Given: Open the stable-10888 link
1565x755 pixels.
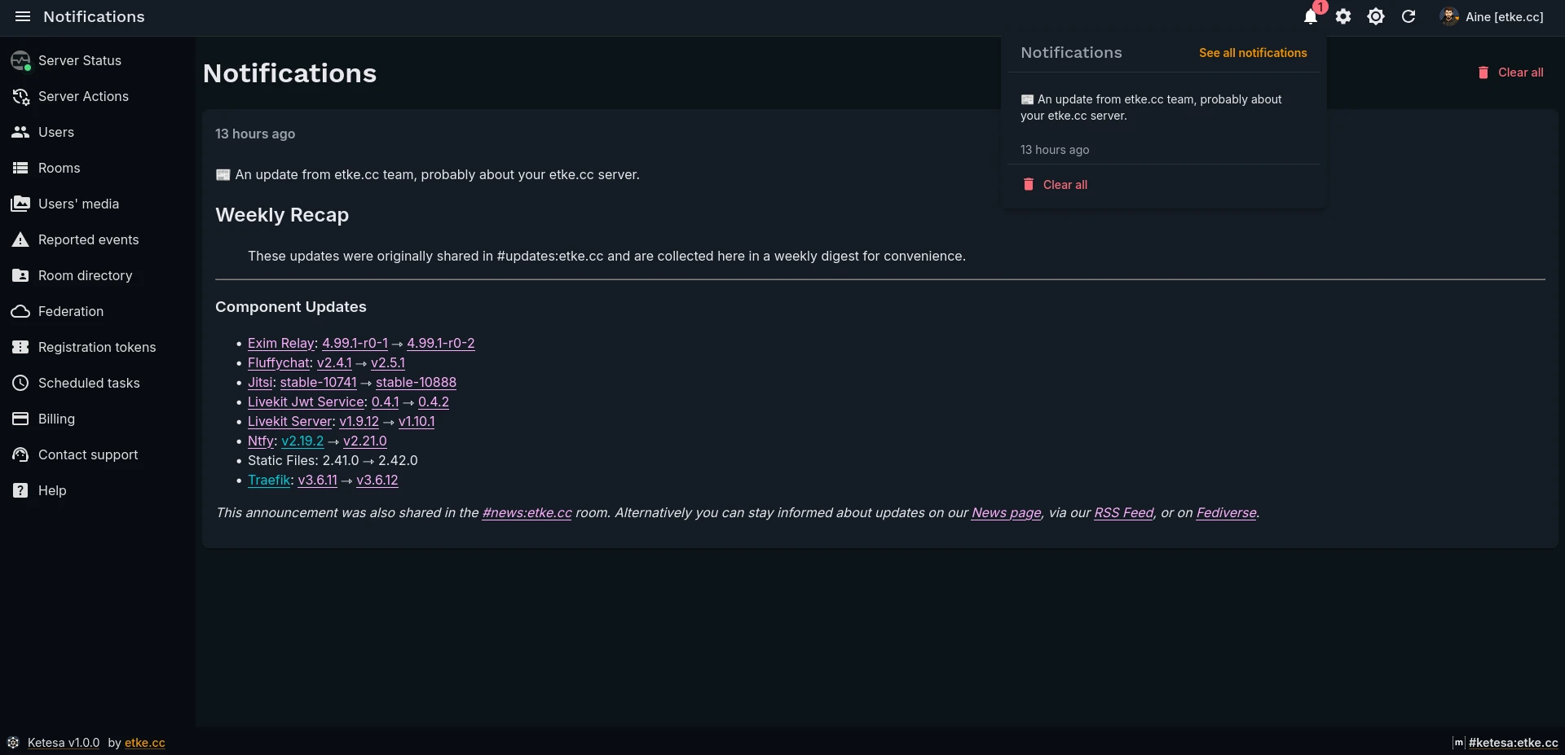Looking at the screenshot, I should (x=416, y=383).
